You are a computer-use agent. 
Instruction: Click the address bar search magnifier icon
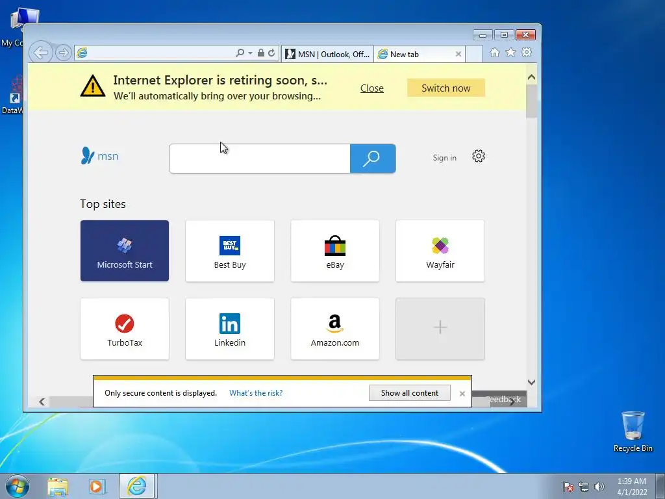240,53
